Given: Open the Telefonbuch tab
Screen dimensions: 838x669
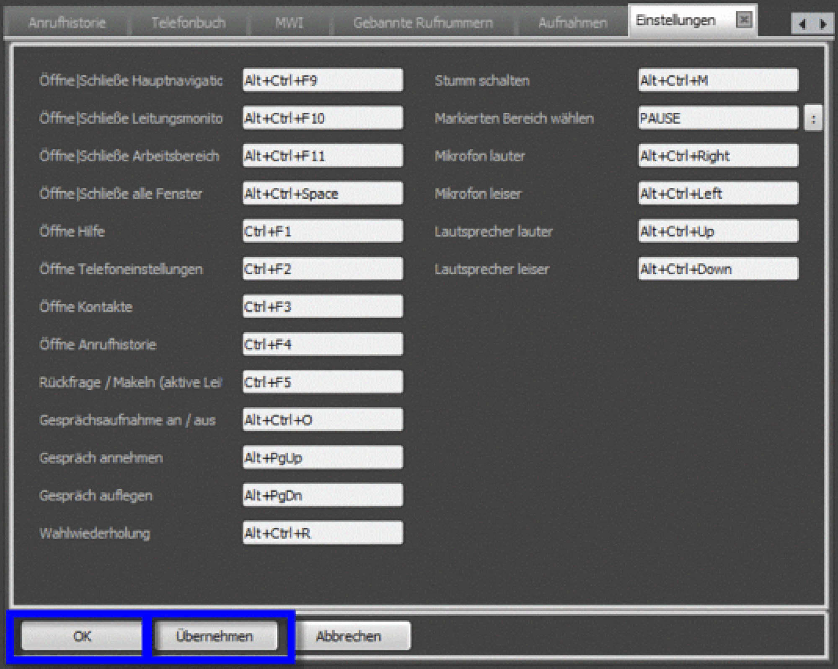Looking at the screenshot, I should click(189, 23).
